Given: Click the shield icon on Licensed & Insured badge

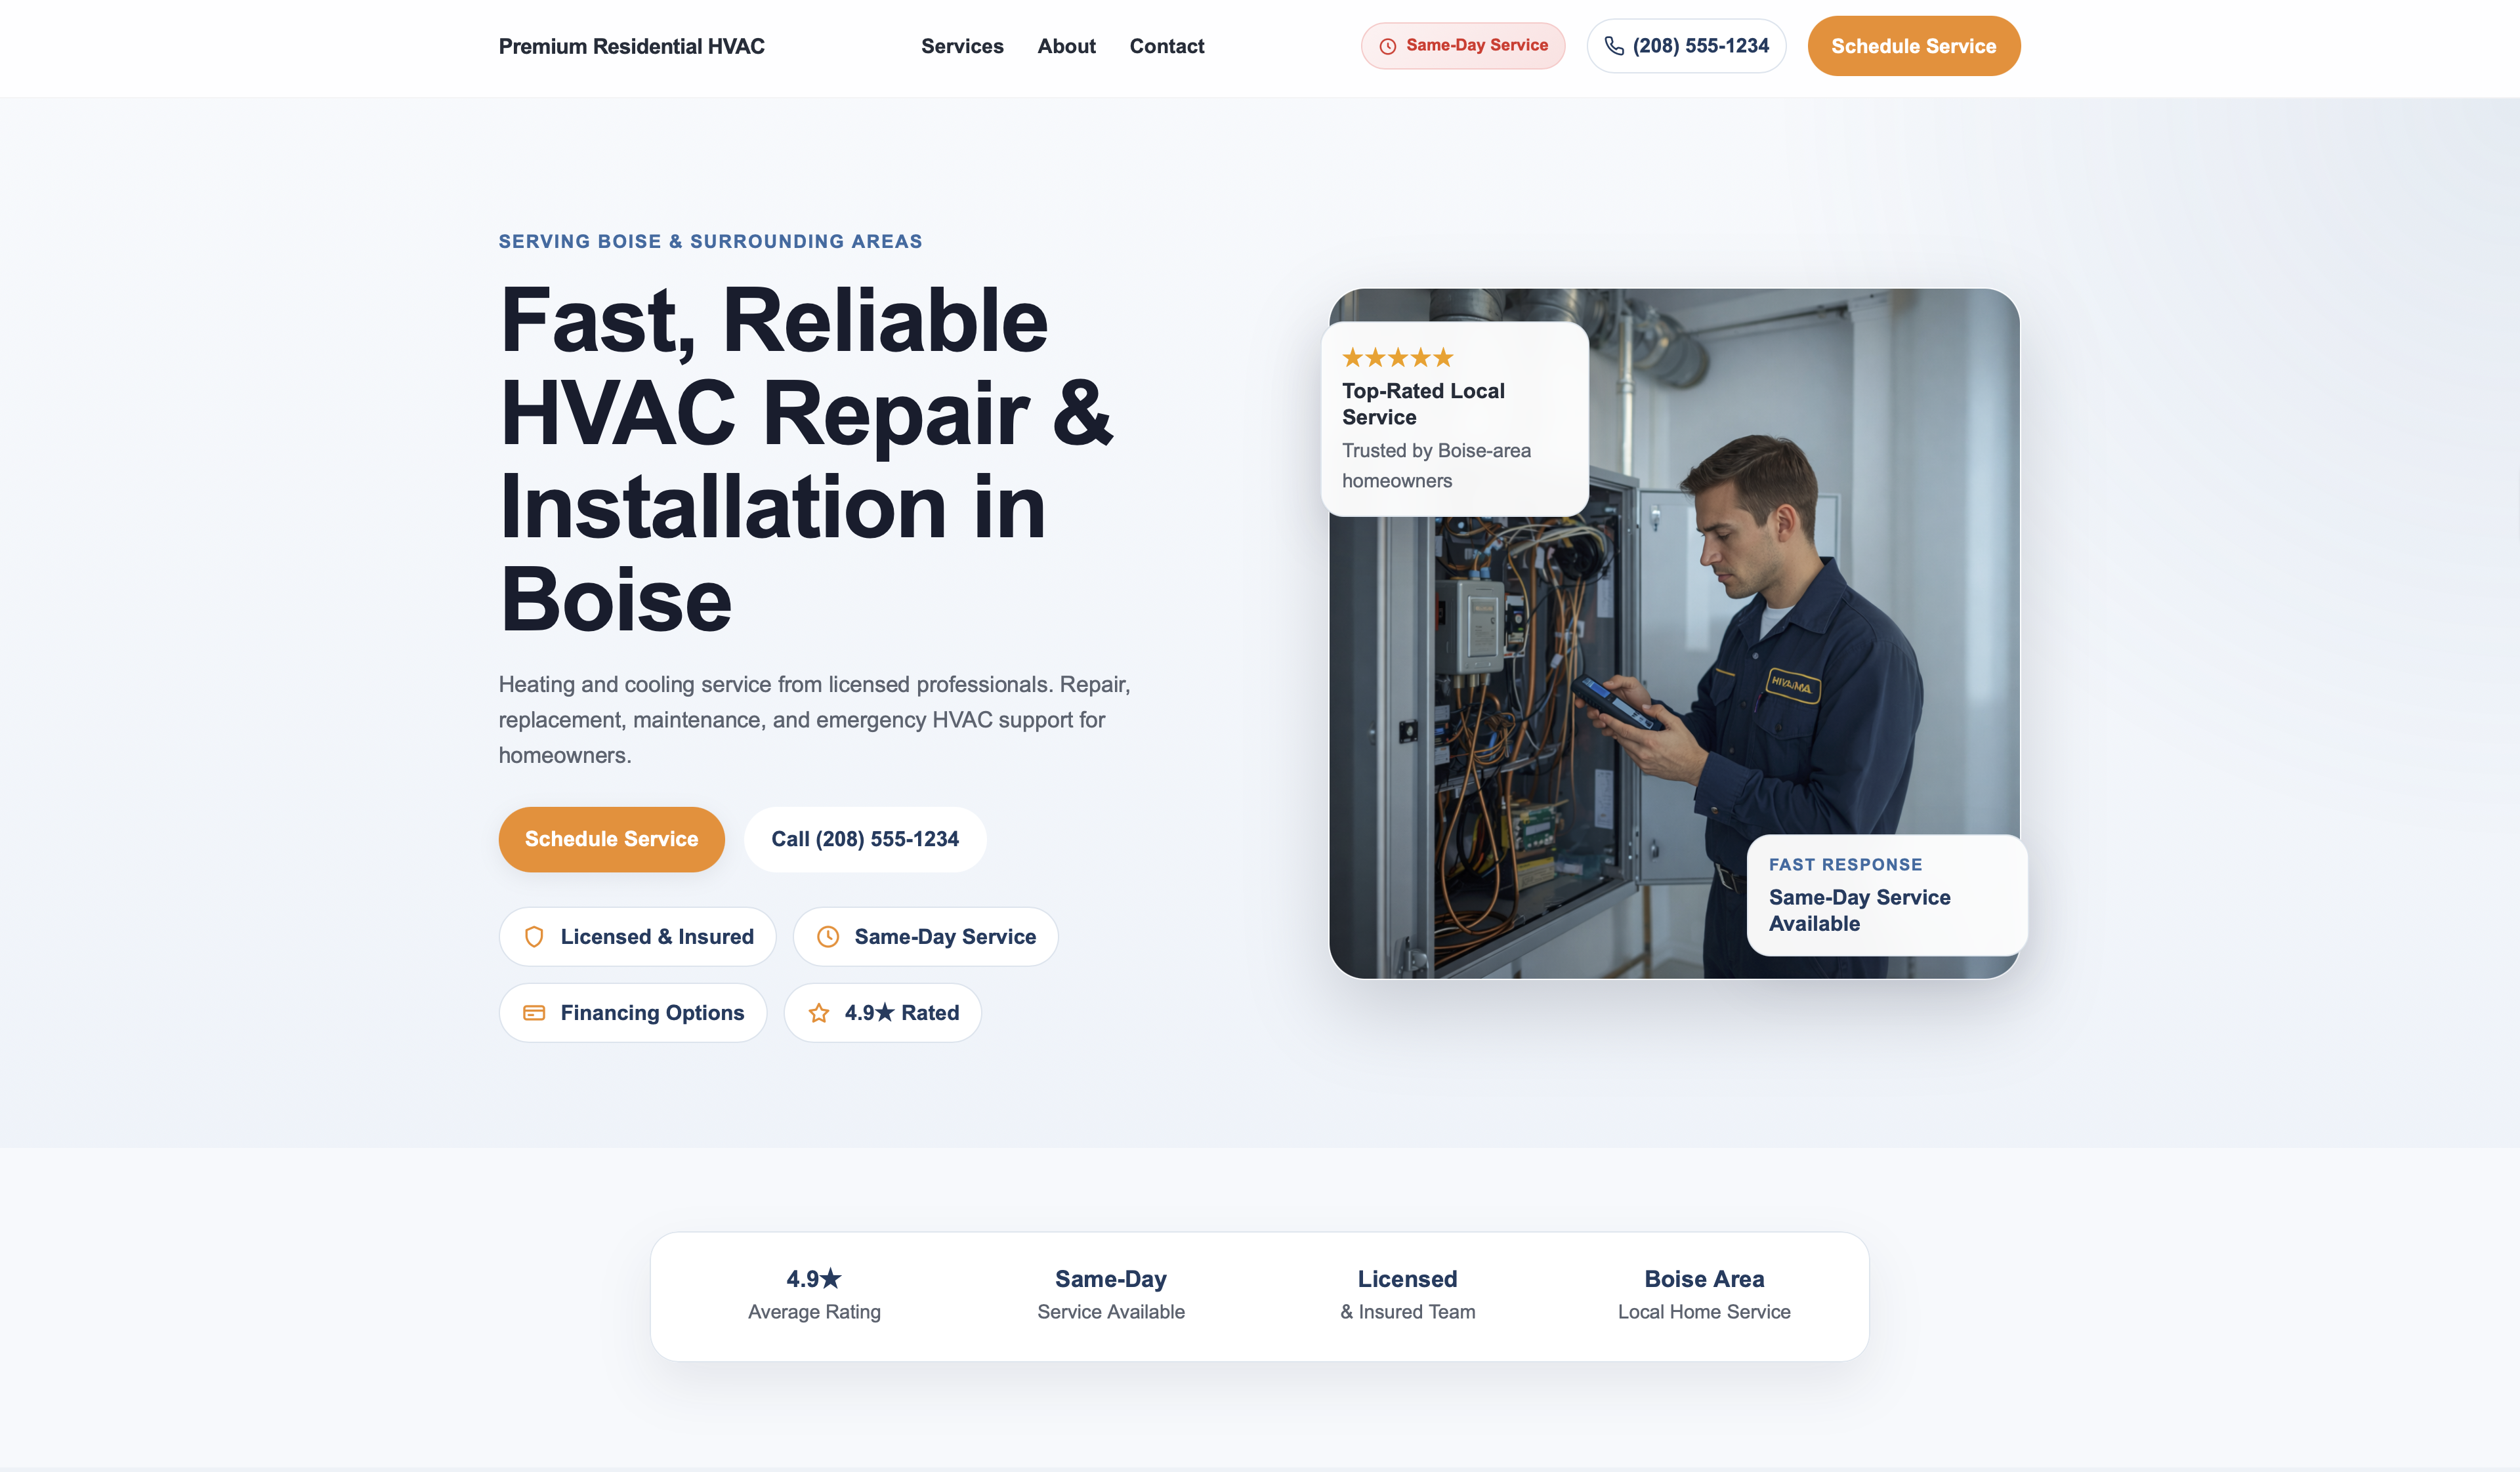Looking at the screenshot, I should pos(535,936).
